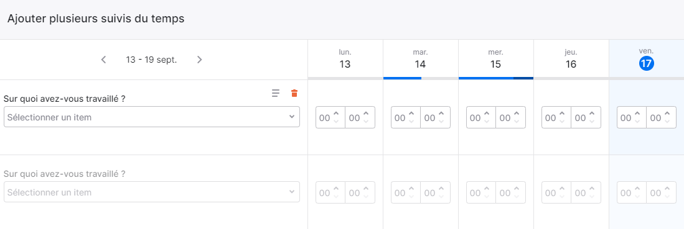
Task: Delete first time entry row with trash icon
Action: [294, 92]
